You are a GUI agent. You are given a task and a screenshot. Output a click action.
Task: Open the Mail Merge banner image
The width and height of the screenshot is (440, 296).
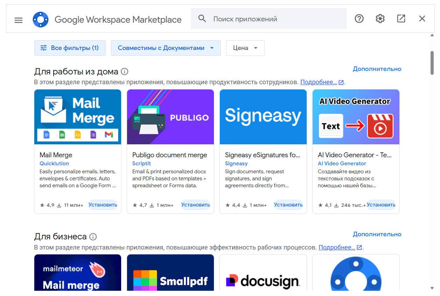coord(78,117)
